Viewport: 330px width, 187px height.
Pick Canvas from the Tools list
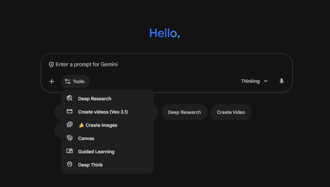[x=107, y=138]
